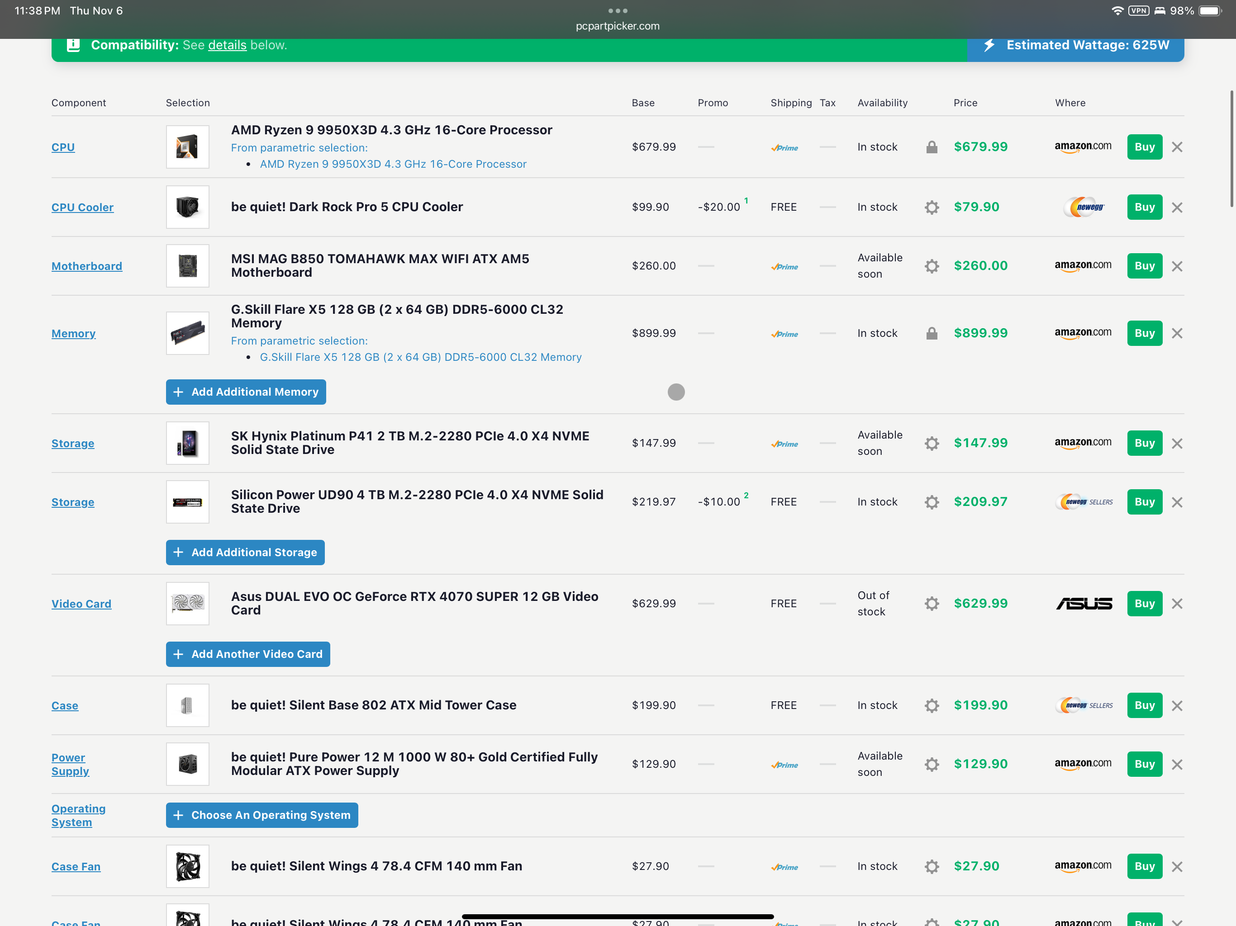This screenshot has width=1236, height=926.
Task: Click the Compatibility note icon
Action: pos(73,45)
